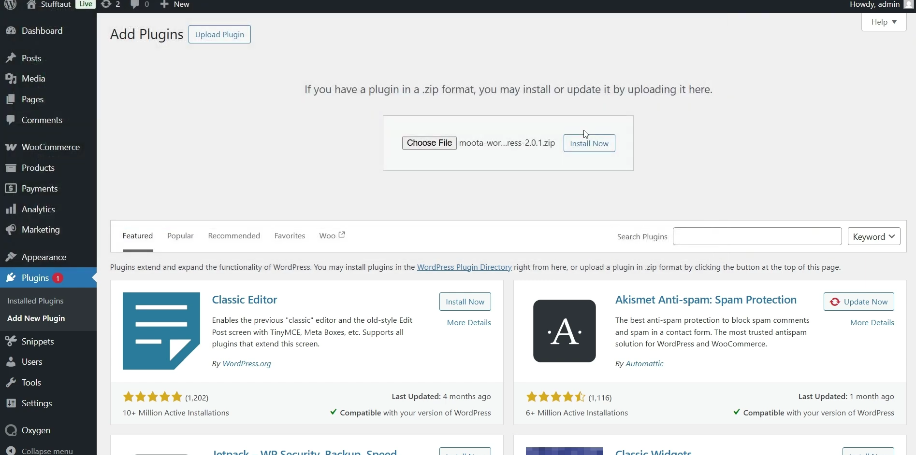
Task: Click the Settings sliders icon
Action: coord(11,403)
